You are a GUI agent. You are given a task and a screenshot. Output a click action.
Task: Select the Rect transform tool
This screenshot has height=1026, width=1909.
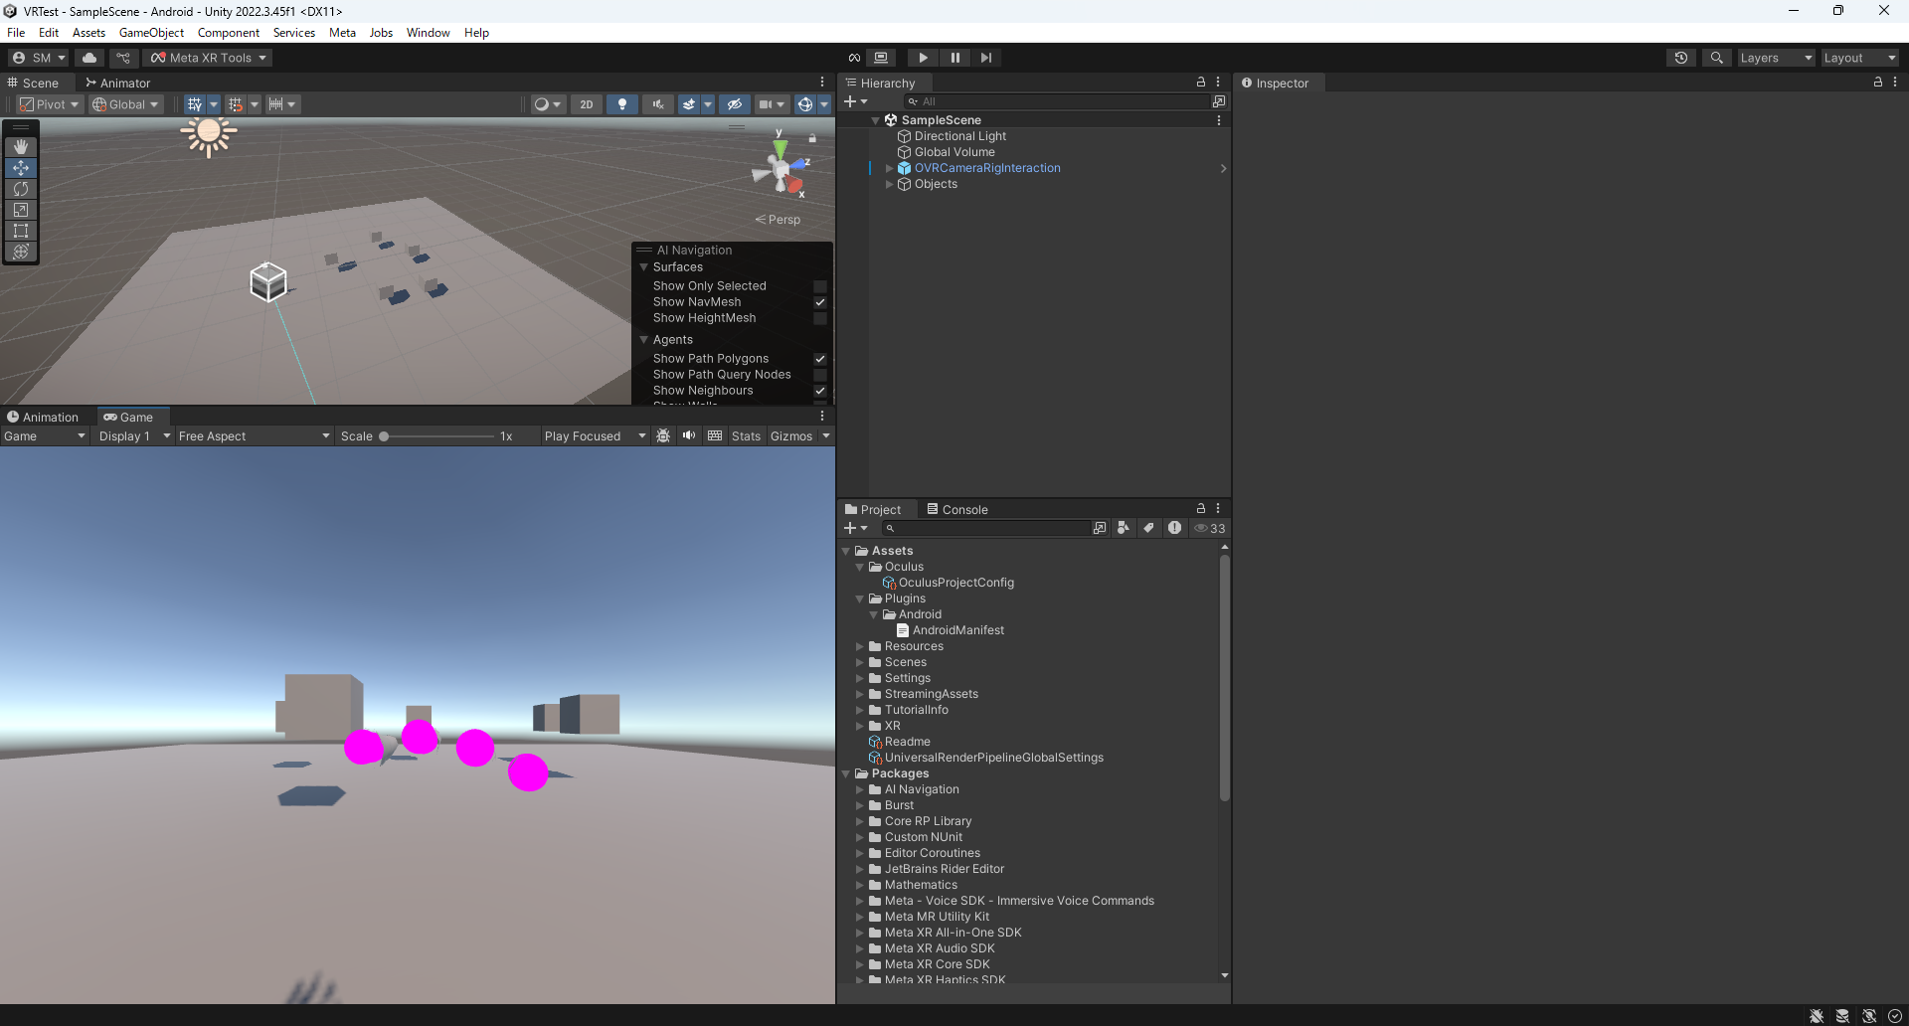(x=21, y=231)
